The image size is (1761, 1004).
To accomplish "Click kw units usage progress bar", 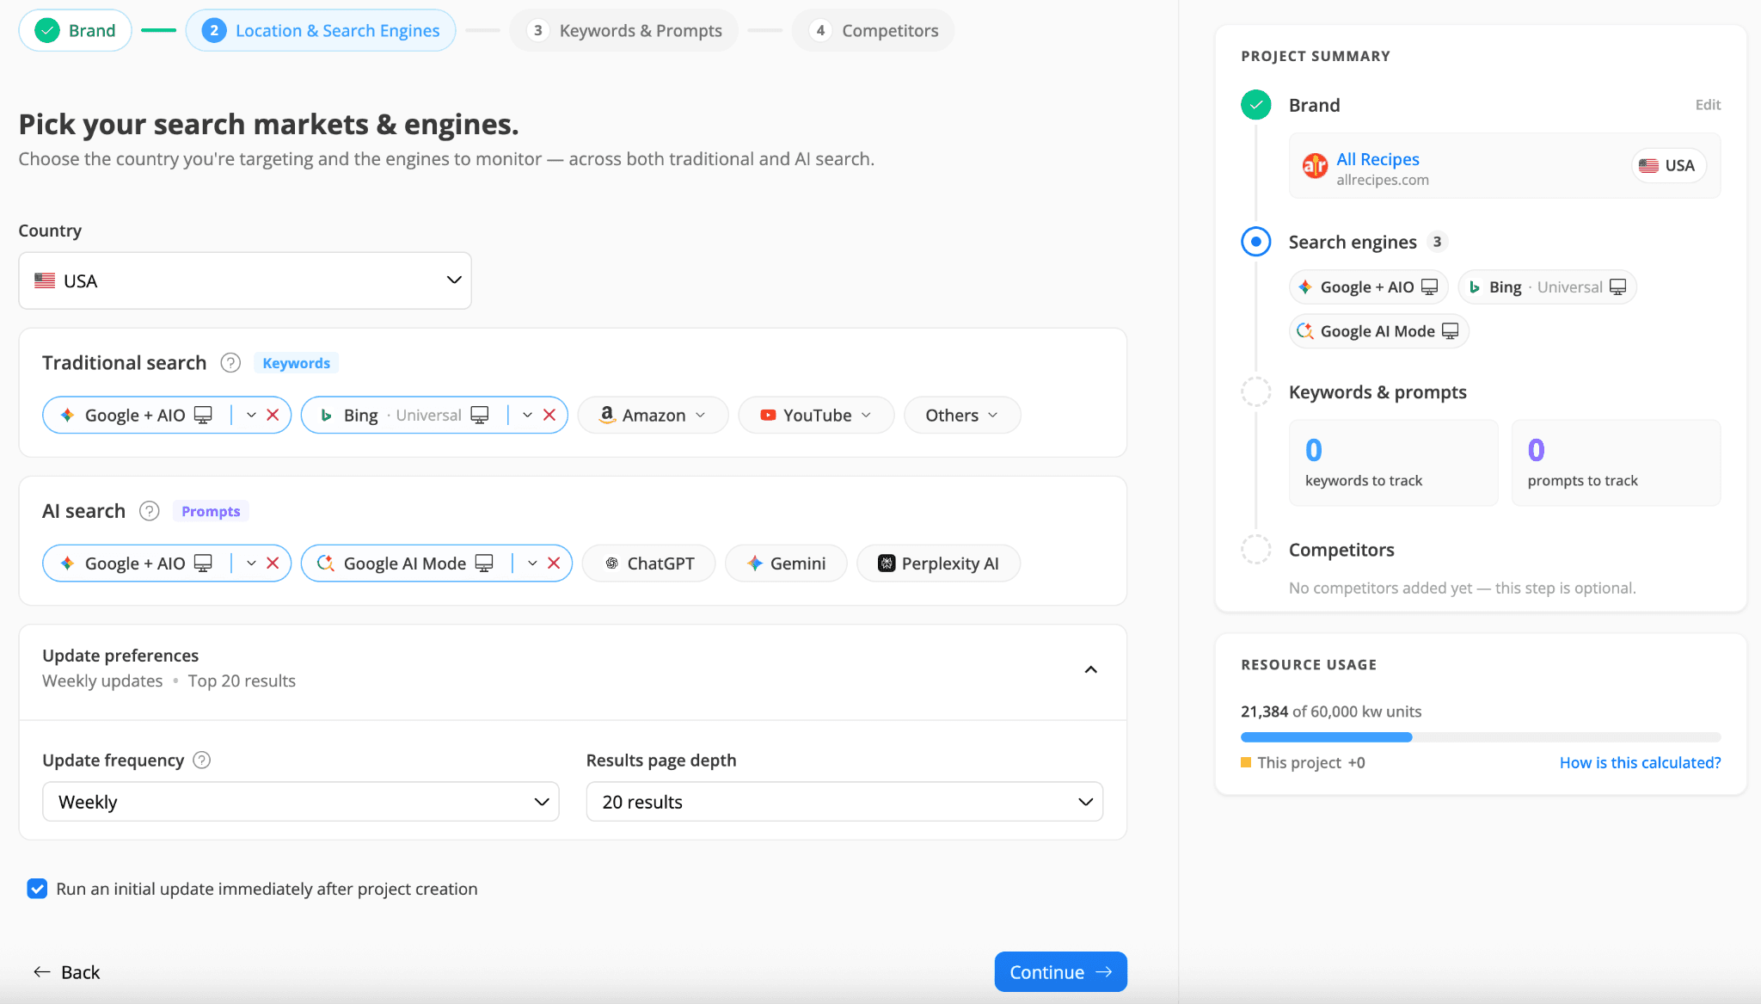I will 1481,737.
